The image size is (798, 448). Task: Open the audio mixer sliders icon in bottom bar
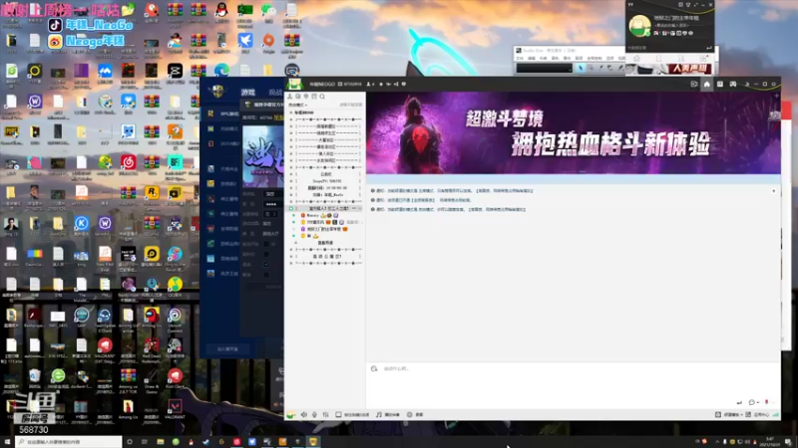click(326, 415)
